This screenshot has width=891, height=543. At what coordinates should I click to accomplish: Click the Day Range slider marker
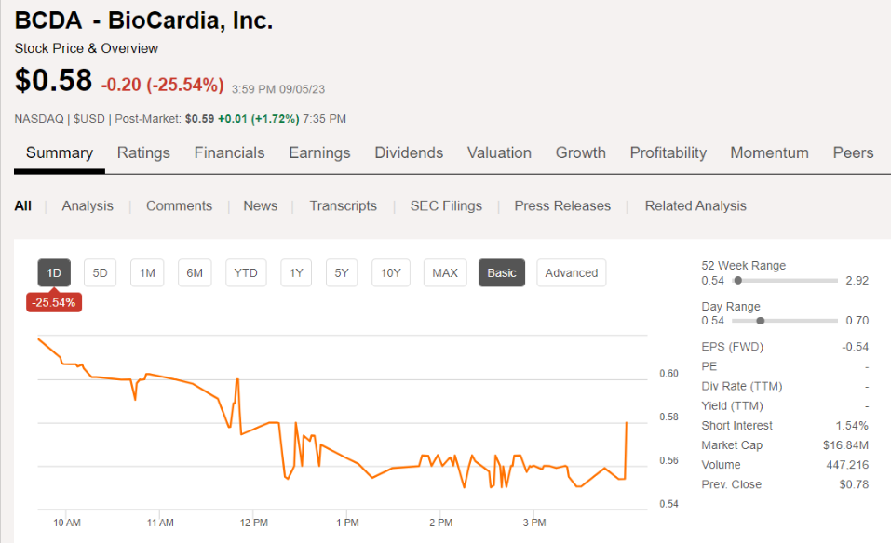pos(761,321)
